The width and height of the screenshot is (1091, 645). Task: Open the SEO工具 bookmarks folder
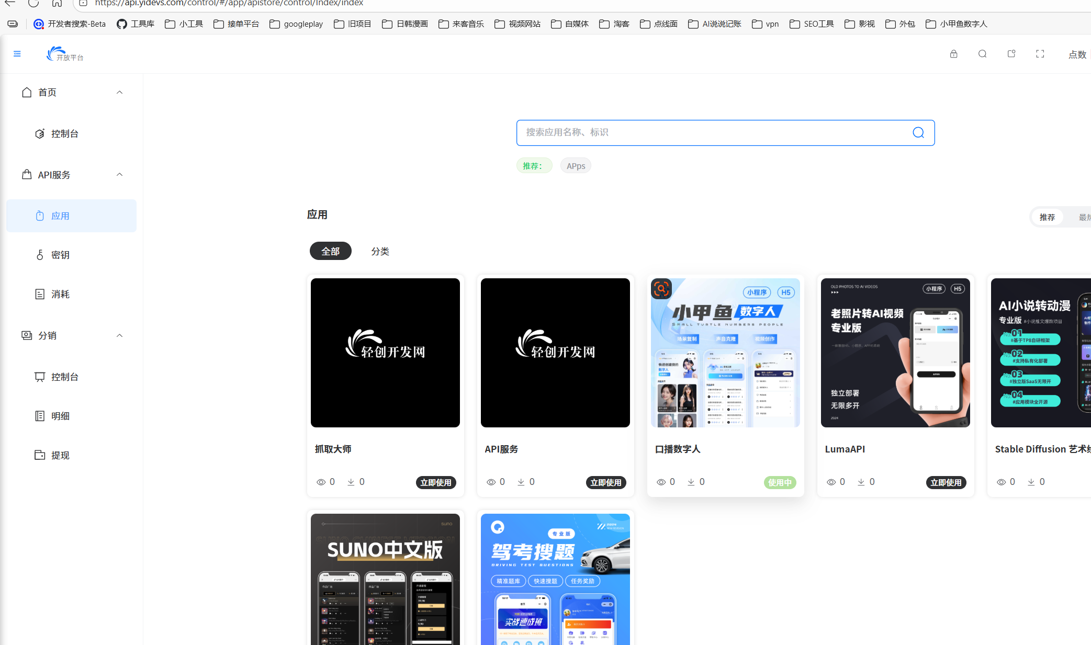click(812, 24)
